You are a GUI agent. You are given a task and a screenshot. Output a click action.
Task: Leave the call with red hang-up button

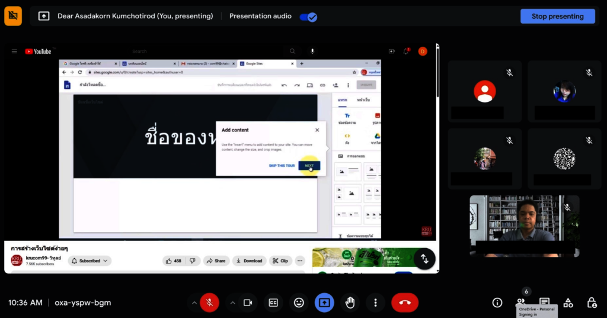click(x=405, y=303)
